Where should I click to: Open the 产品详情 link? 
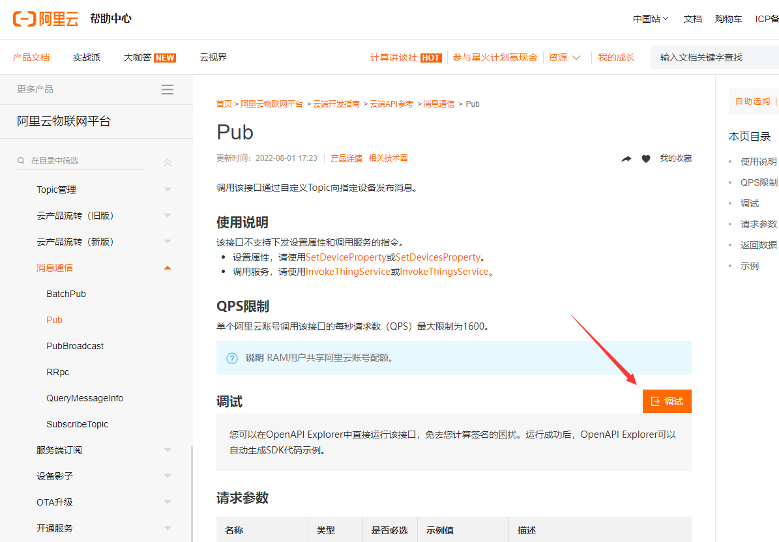pos(346,158)
